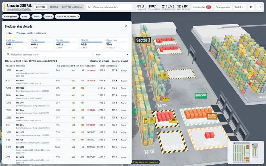Click the refresh icon in top bar

coord(251,7)
